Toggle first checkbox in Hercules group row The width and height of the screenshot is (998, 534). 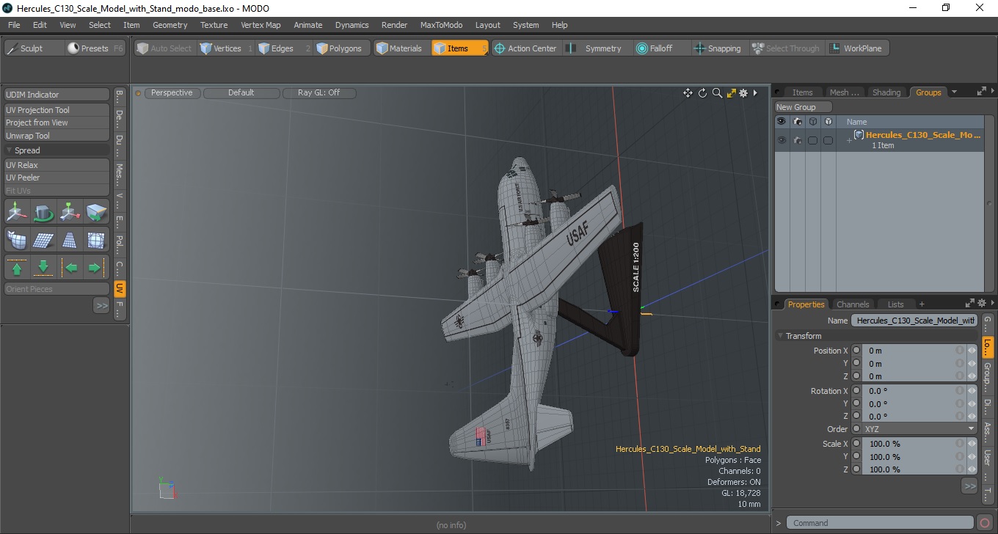tap(812, 140)
